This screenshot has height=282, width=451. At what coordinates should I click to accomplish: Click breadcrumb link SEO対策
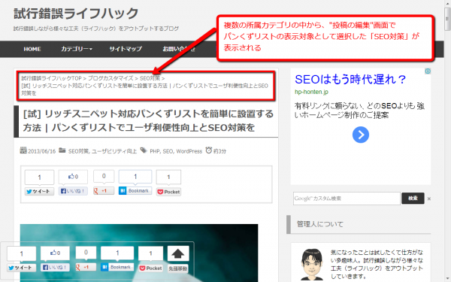(x=150, y=78)
